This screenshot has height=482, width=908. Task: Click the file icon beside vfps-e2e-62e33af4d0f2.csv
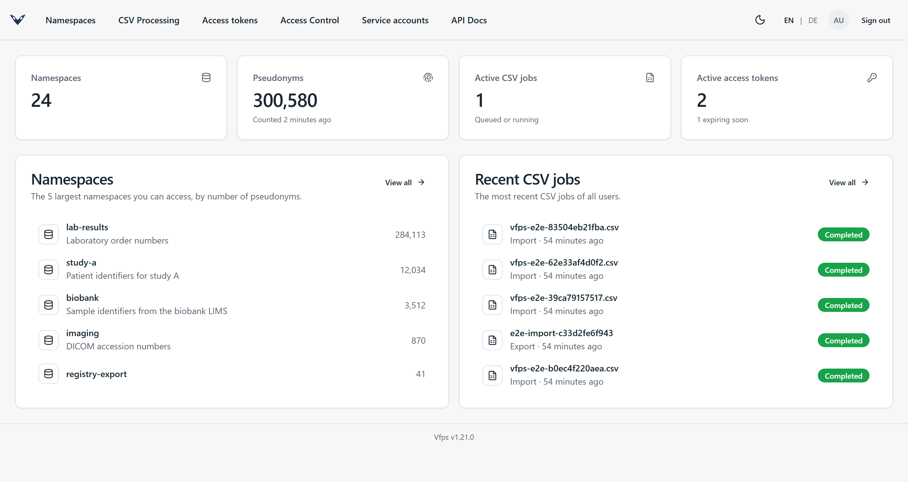[x=492, y=270]
